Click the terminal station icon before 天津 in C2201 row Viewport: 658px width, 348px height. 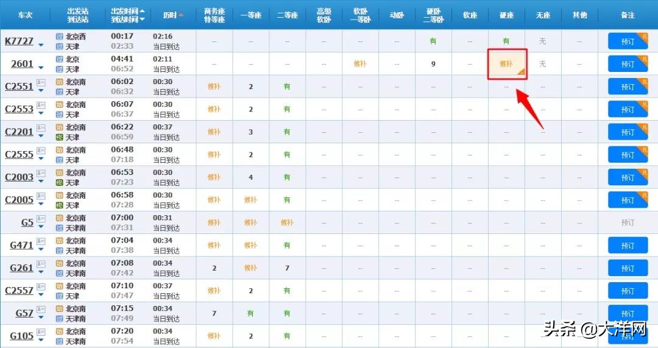pyautogui.click(x=59, y=137)
